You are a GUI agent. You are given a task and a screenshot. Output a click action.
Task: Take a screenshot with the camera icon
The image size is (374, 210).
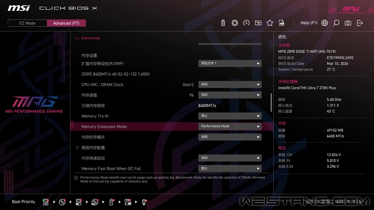coord(348,23)
